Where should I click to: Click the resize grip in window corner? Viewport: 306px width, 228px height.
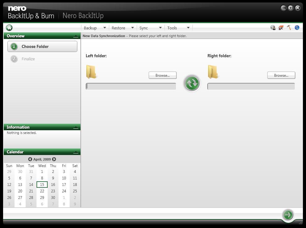[x=301, y=223]
